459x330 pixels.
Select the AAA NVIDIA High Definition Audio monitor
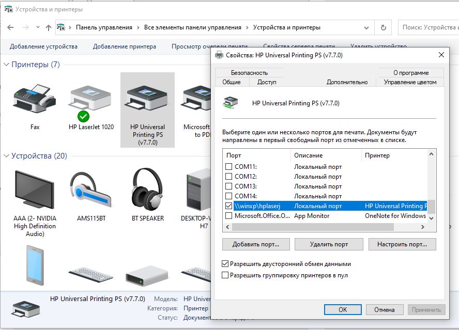[34, 190]
